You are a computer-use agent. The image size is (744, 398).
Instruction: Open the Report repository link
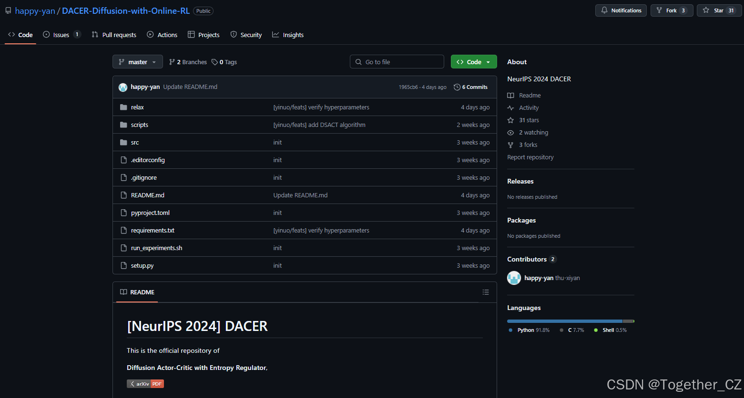click(530, 157)
